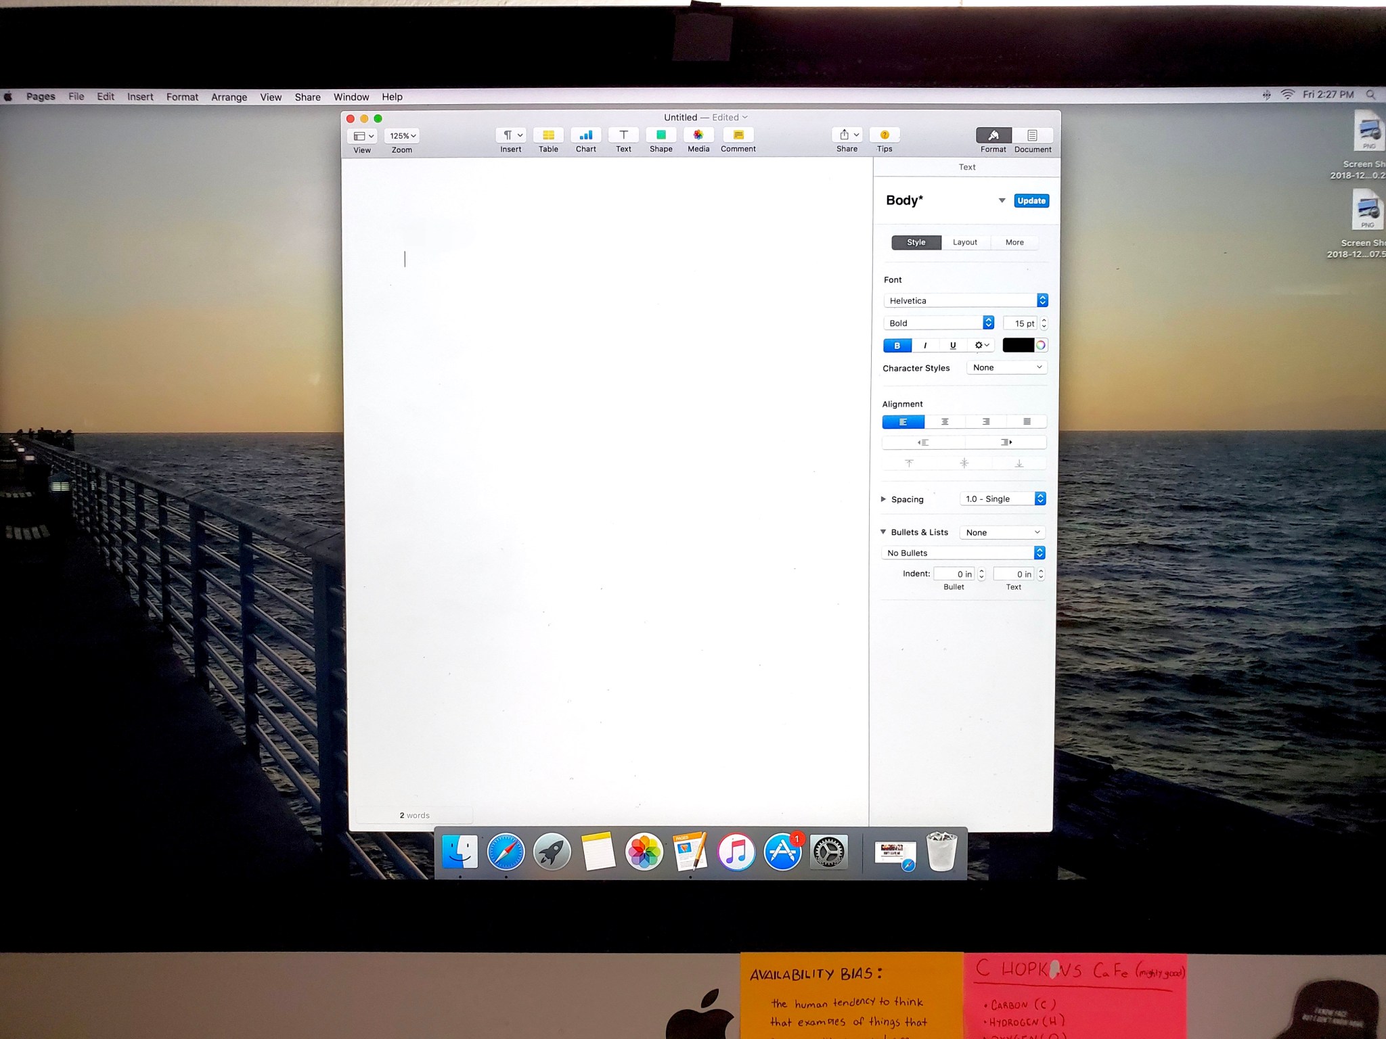Image resolution: width=1386 pixels, height=1039 pixels.
Task: Toggle Italic formatting button
Action: point(925,346)
